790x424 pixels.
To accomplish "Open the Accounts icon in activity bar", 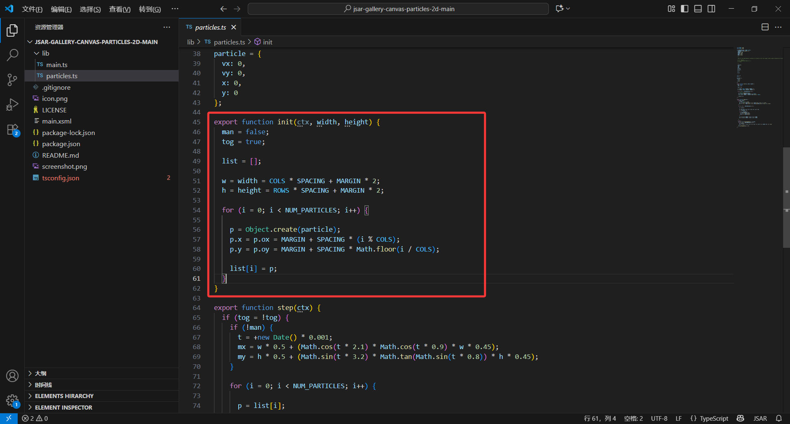I will [12, 376].
